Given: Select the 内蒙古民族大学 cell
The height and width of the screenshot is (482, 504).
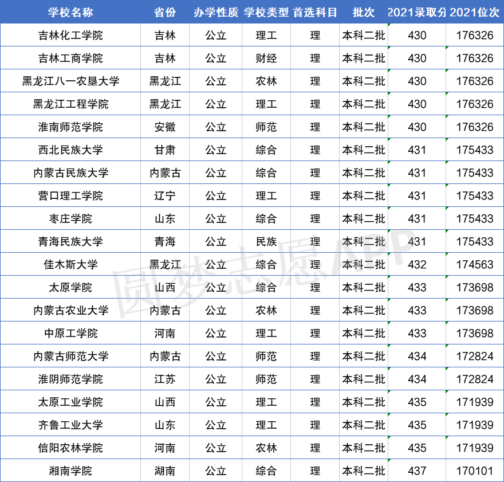Looking at the screenshot, I should tap(70, 173).
